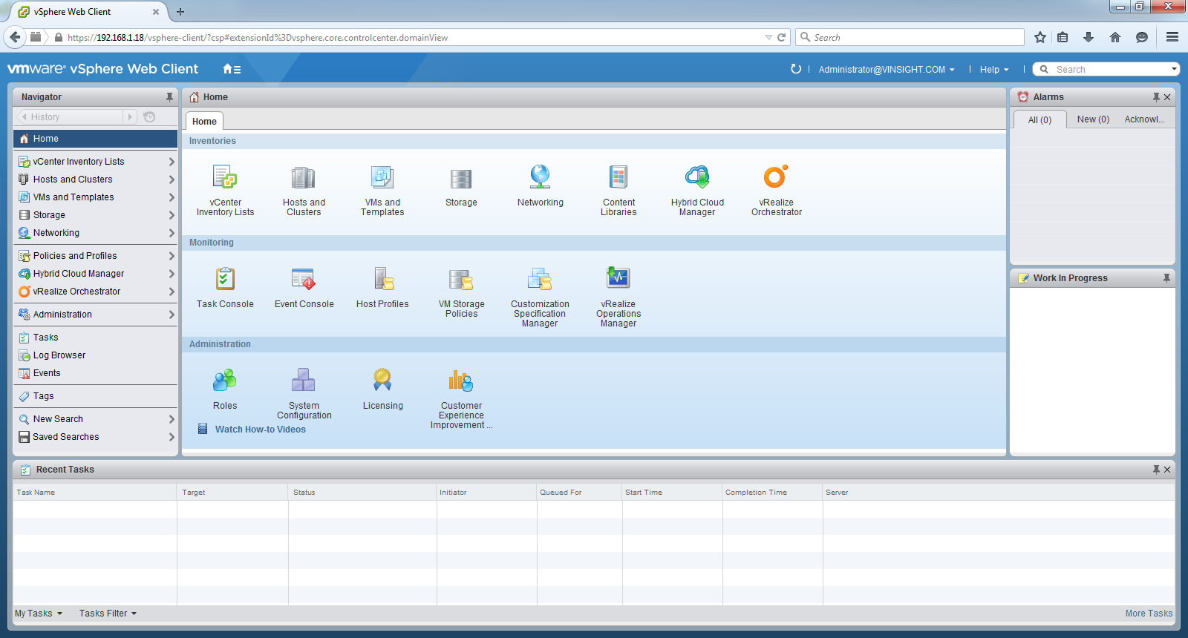Select the New (0) alarms tab
Image resolution: width=1188 pixels, height=638 pixels.
[1093, 119]
